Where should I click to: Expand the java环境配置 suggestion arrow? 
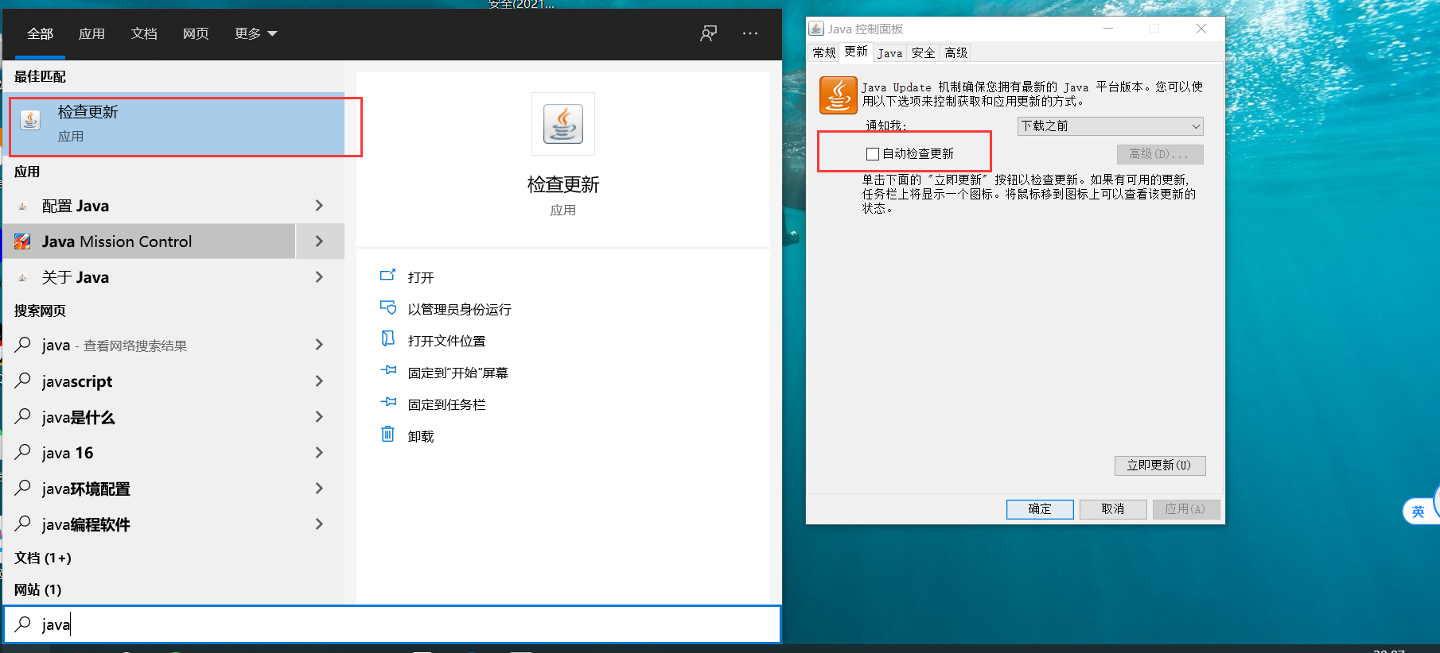point(319,489)
